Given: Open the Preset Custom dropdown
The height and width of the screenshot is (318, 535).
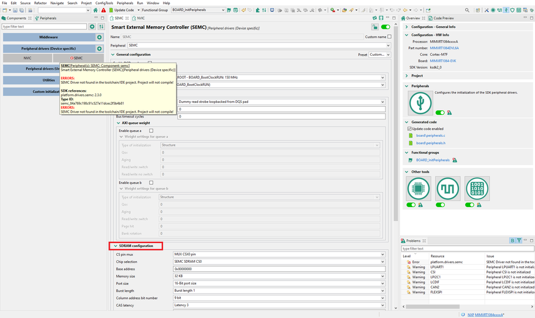Looking at the screenshot, I should coord(380,55).
